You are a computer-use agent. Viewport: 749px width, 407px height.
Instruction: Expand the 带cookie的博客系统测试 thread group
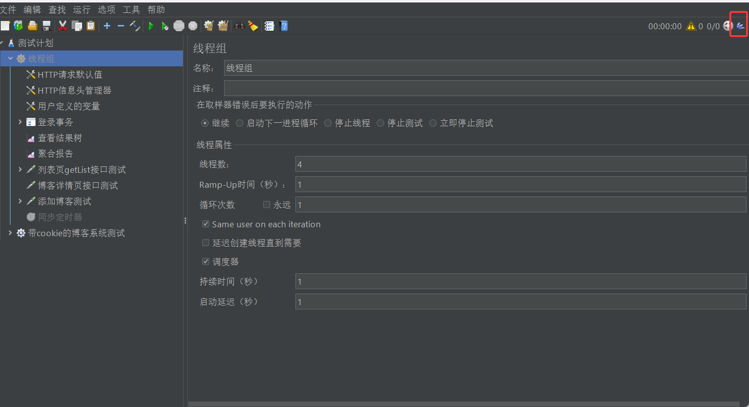point(10,233)
